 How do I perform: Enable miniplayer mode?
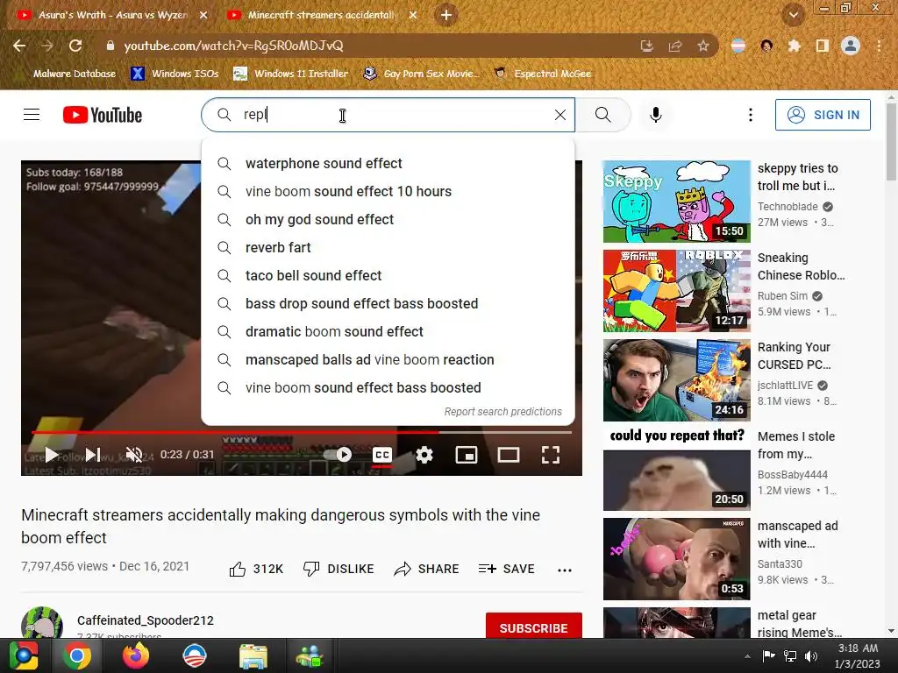pyautogui.click(x=467, y=455)
